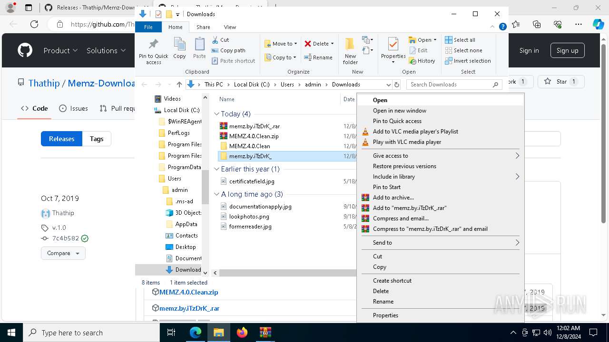The height and width of the screenshot is (342, 609).
Task: Click the File Explorer taskbar icon
Action: click(219, 332)
